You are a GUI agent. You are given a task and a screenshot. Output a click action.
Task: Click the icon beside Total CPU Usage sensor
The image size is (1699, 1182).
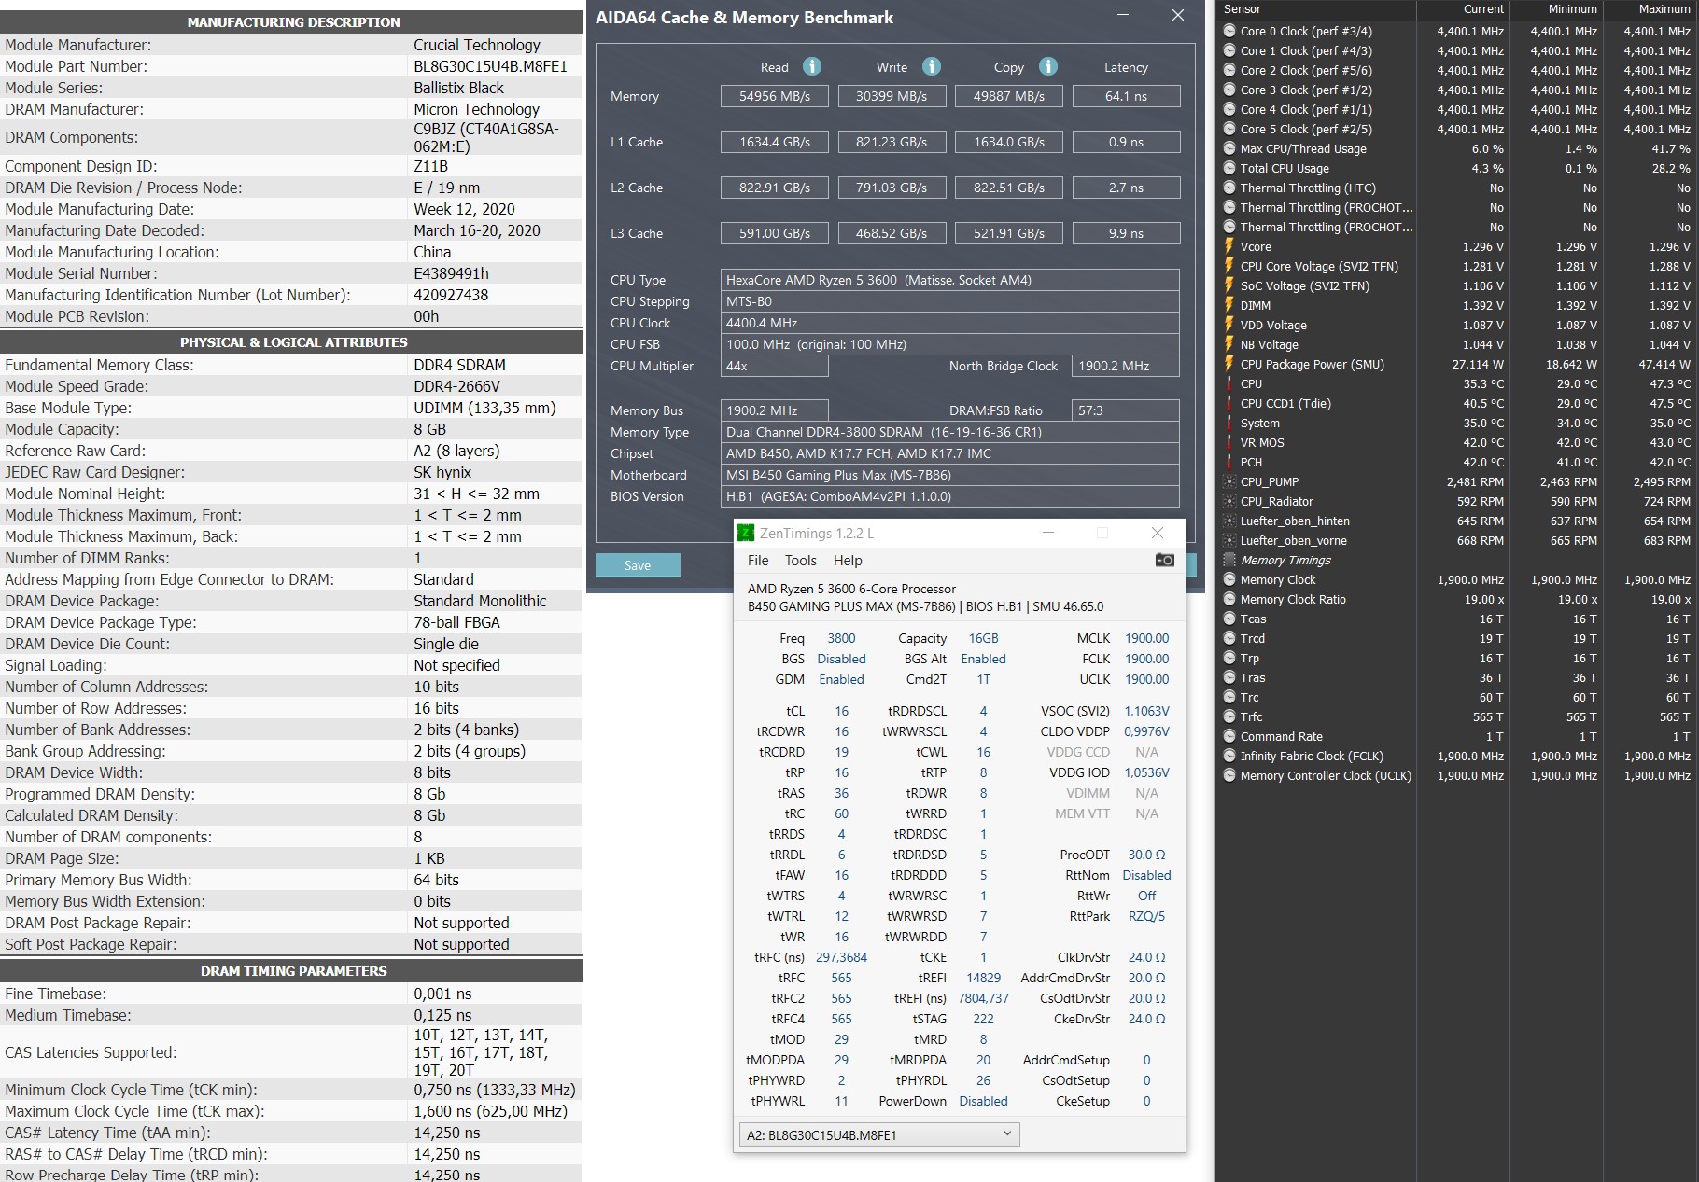tap(1230, 168)
